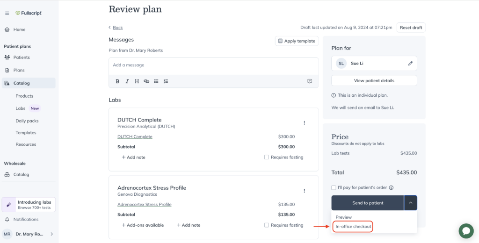The width and height of the screenshot is (479, 243).
Task: Click the Precision Analytical (DUTCH) text
Action: (146, 126)
